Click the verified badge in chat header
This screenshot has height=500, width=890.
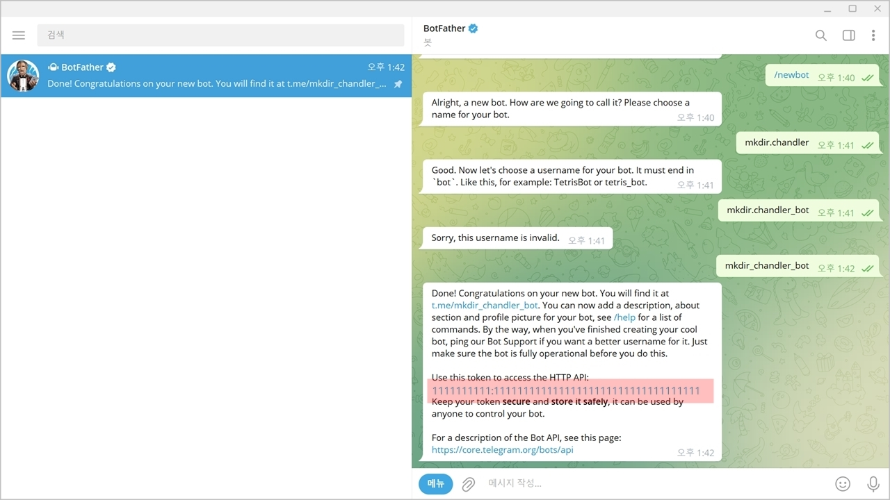(474, 28)
